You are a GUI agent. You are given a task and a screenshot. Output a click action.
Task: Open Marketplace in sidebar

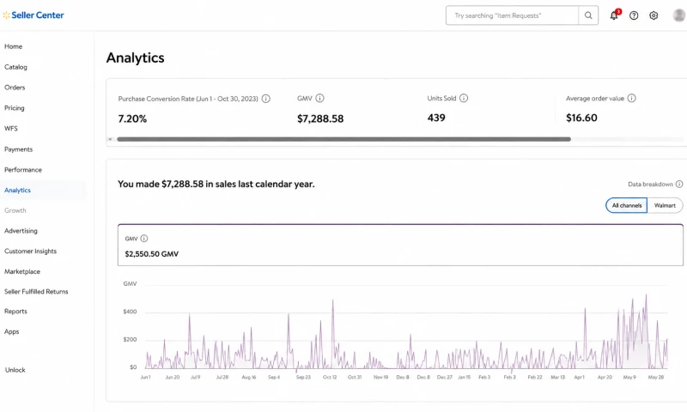pos(22,271)
